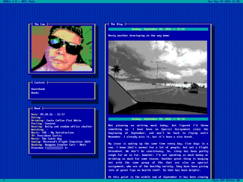Select the Reading: Dungeon Crawler Carl line
The image size is (243, 182).
point(58,145)
